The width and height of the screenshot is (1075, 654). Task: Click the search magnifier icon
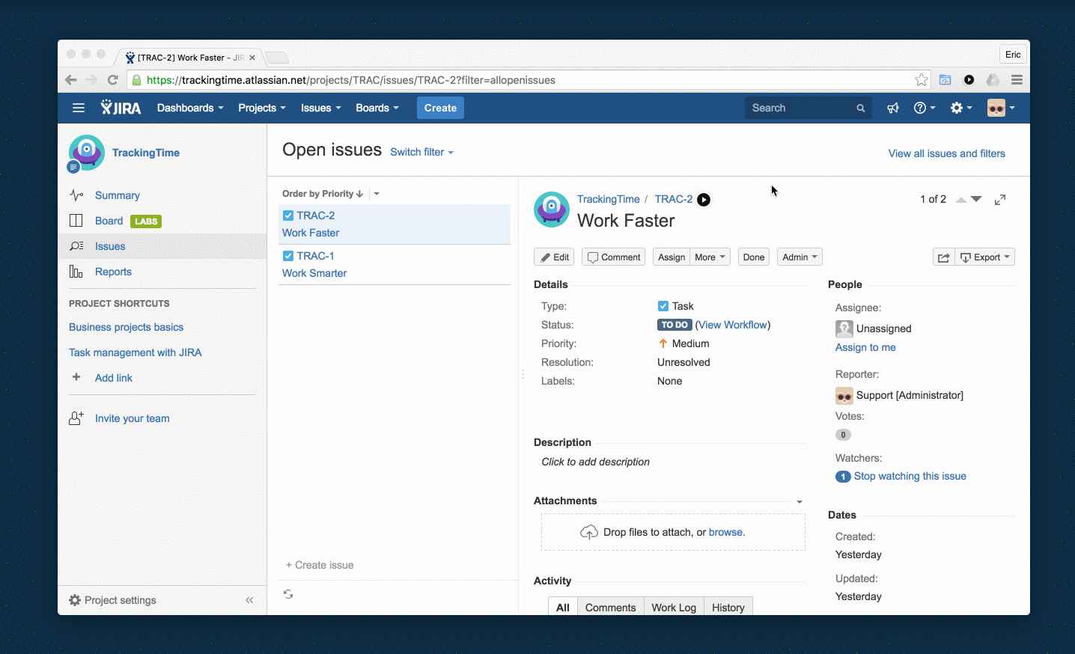[861, 108]
